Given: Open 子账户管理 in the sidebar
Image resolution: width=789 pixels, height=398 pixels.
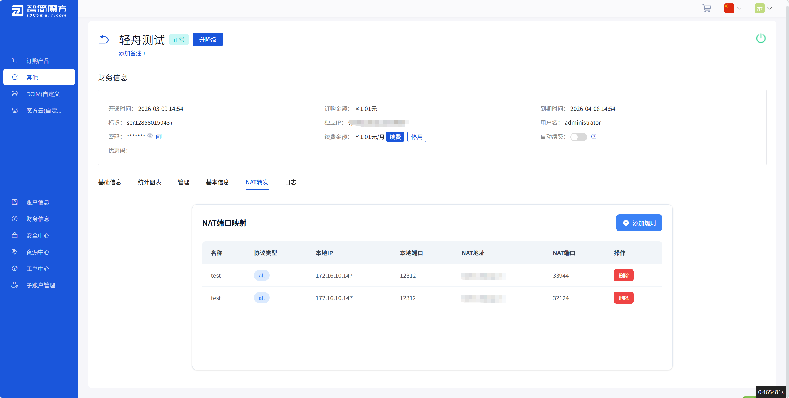Looking at the screenshot, I should (40, 285).
